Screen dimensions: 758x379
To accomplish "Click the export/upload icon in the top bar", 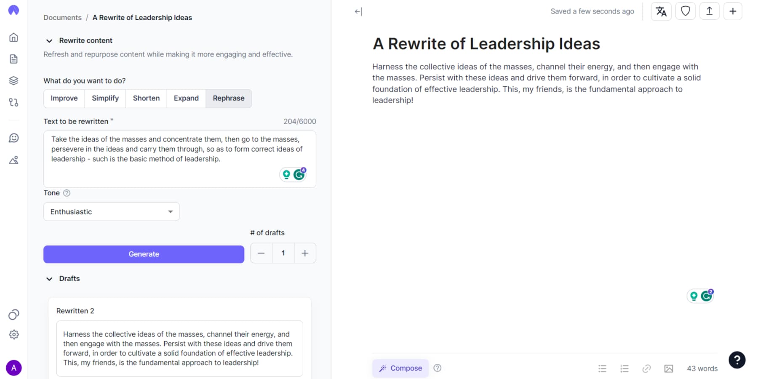I will coord(709,11).
